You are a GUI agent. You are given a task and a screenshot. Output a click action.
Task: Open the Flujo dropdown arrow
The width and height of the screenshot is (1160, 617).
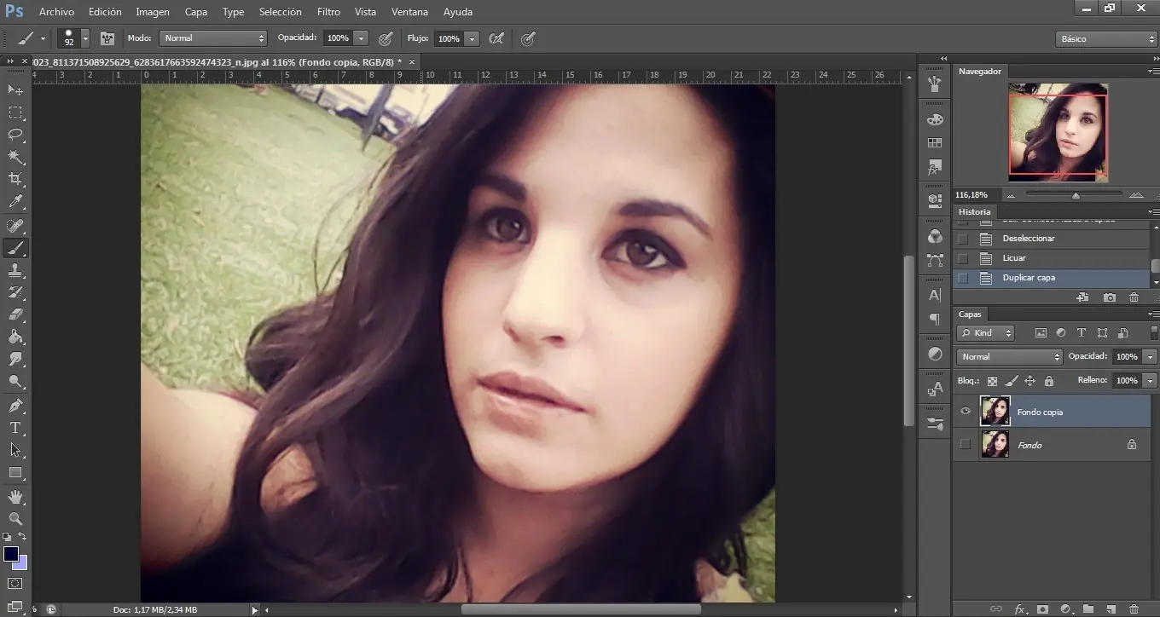click(x=472, y=38)
